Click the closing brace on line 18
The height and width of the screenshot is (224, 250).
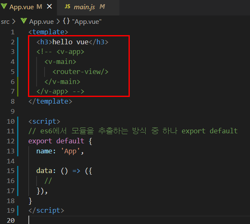click(30, 201)
